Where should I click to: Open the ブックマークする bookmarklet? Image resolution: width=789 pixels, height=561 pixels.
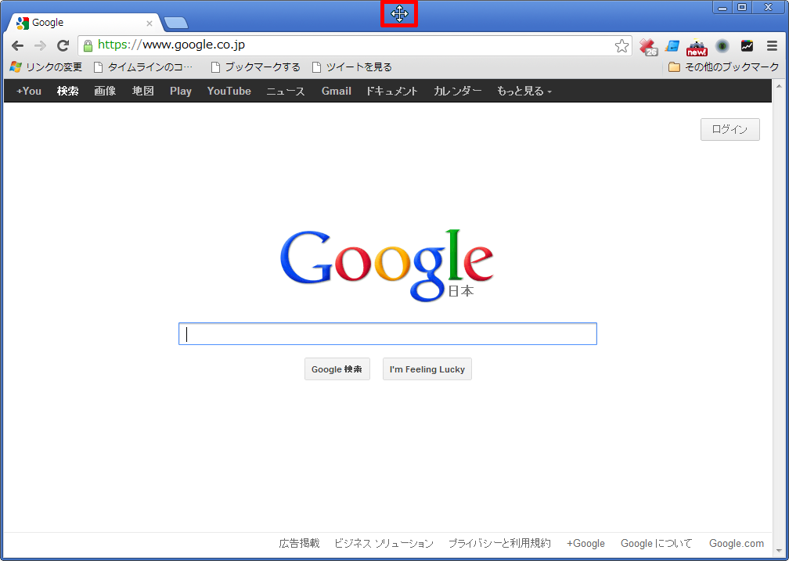pos(255,67)
